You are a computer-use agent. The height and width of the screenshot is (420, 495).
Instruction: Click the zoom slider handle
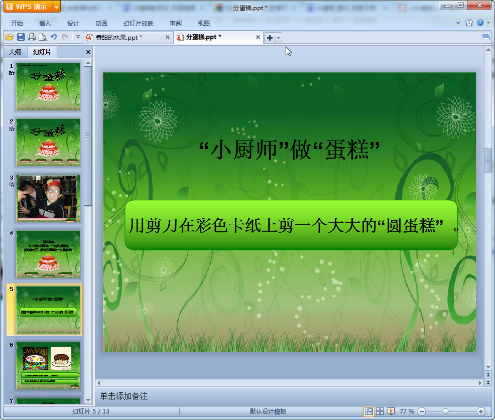click(445, 411)
